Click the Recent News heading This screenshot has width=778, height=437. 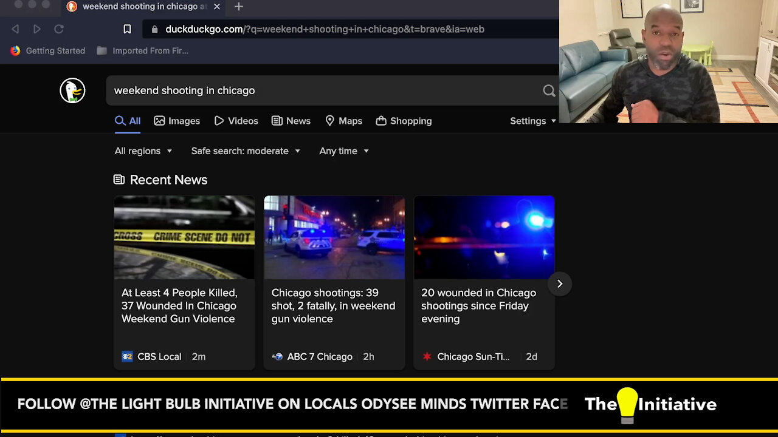click(168, 180)
